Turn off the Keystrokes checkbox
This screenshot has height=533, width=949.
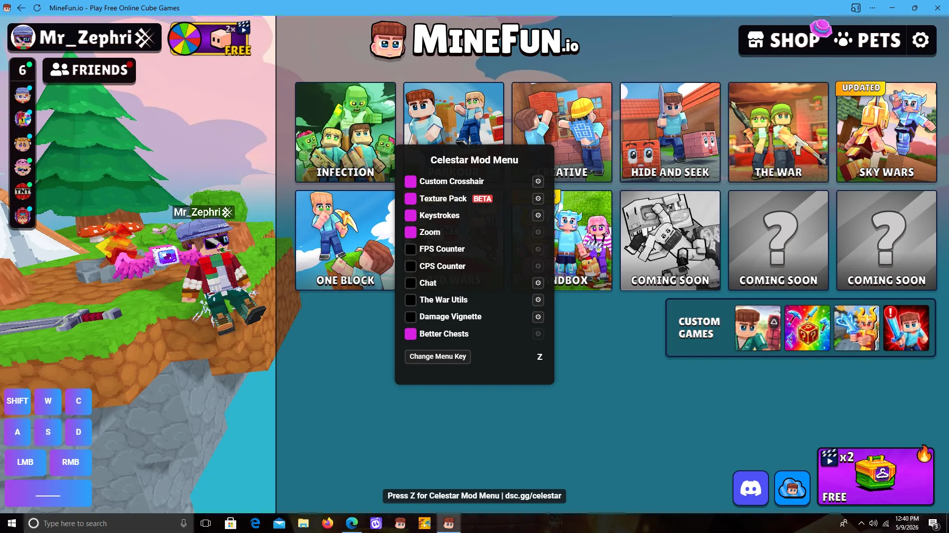(x=410, y=215)
